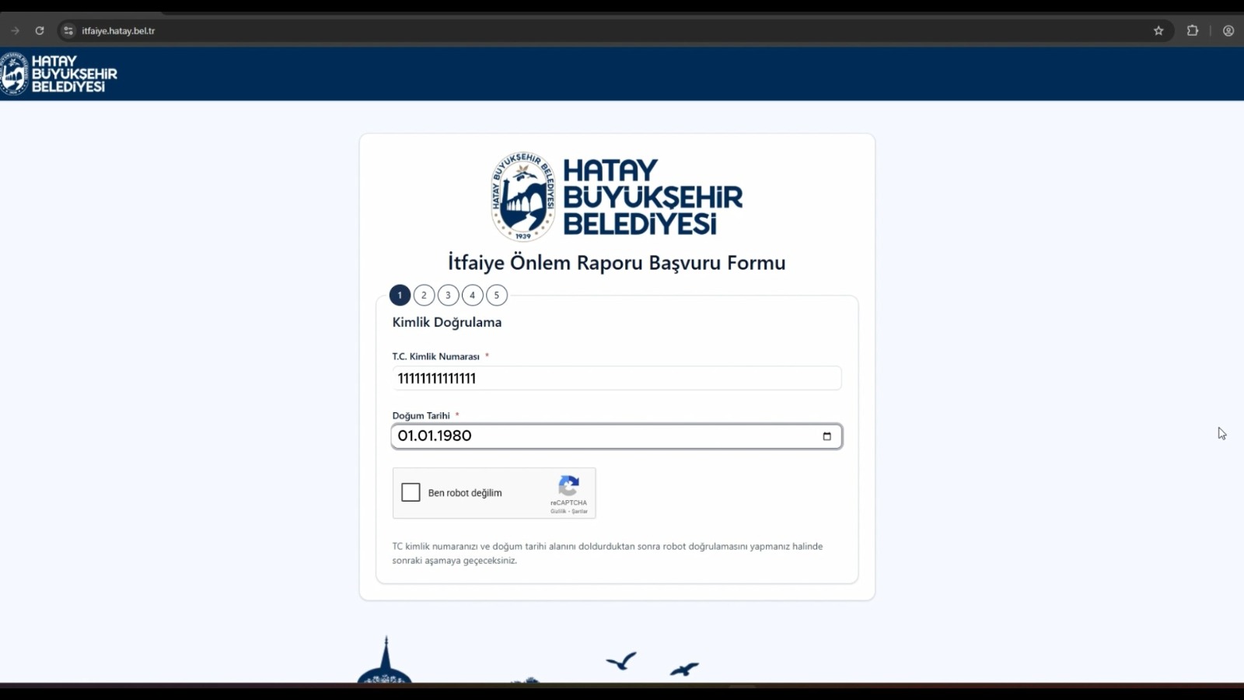Click the T.C. Kimlik Numarası field
The height and width of the screenshot is (700, 1244).
[x=616, y=379]
